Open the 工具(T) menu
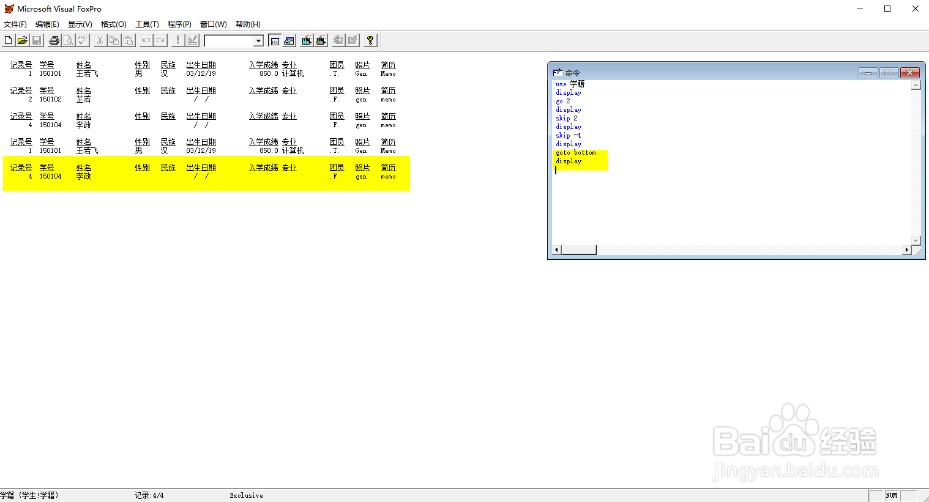 [x=147, y=24]
